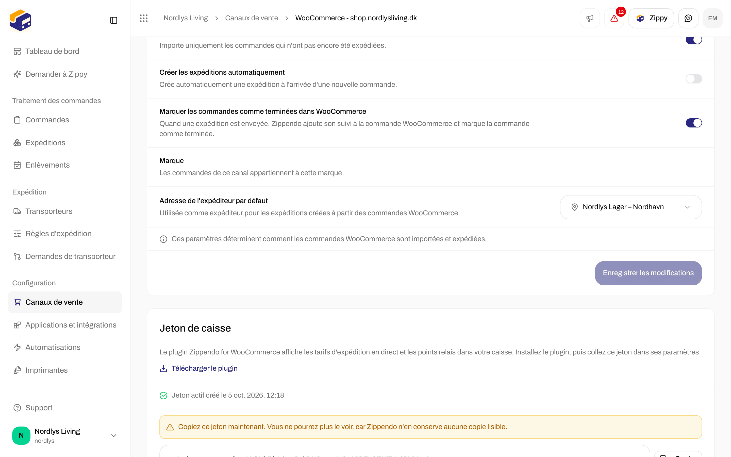Click Télécharger le plugin link
The width and height of the screenshot is (731, 457).
198,368
